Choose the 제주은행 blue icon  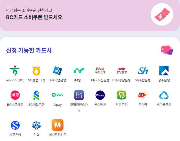15,125
